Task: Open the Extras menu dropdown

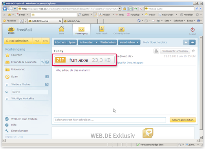Action: coord(191,21)
